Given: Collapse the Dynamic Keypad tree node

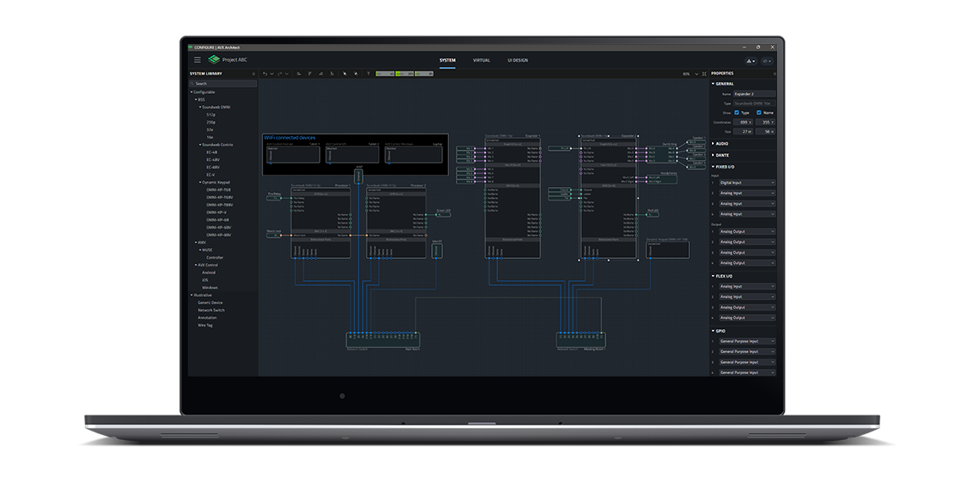Looking at the screenshot, I should 200,183.
